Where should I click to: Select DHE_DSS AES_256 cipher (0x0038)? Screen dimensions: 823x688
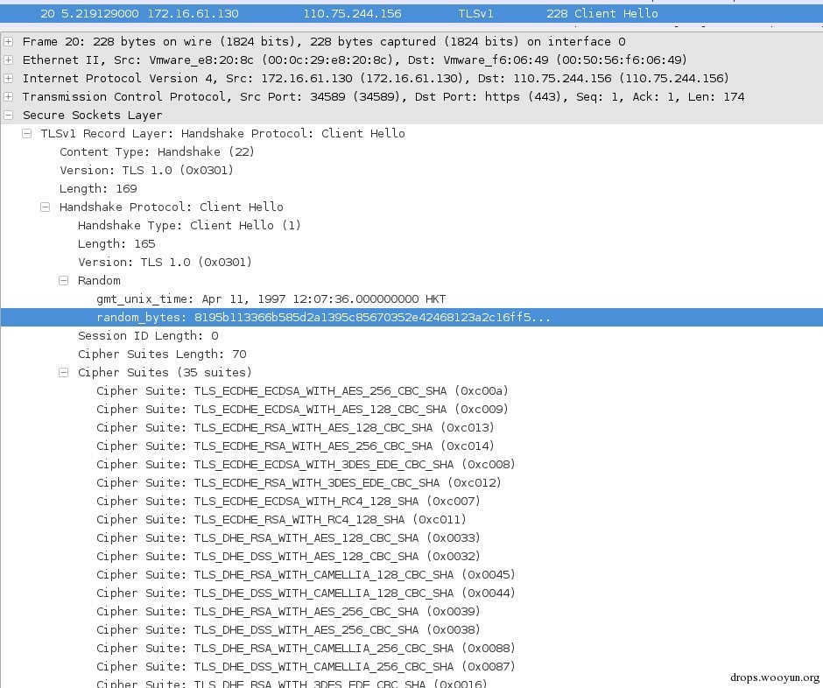point(288,629)
